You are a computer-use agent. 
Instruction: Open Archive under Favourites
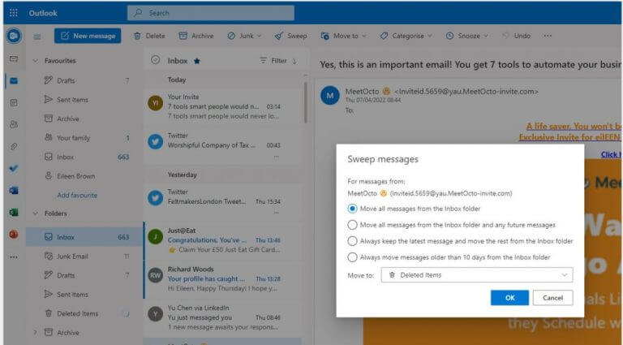(86, 119)
